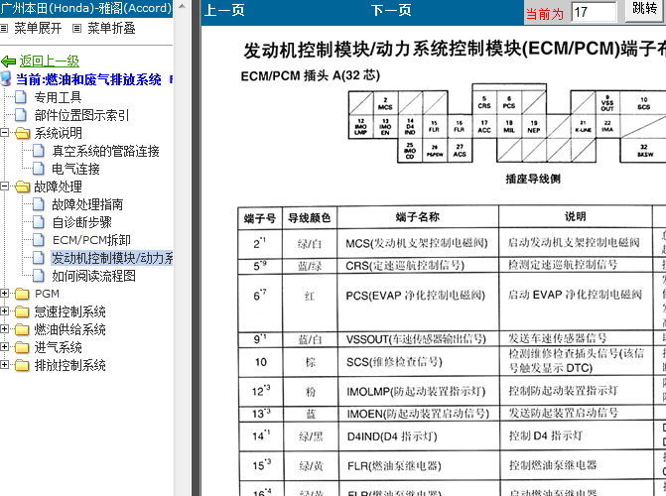Screen dimensions: 666x496
Task: Click the 燃油供给系统 folder icon
Action: (23, 329)
